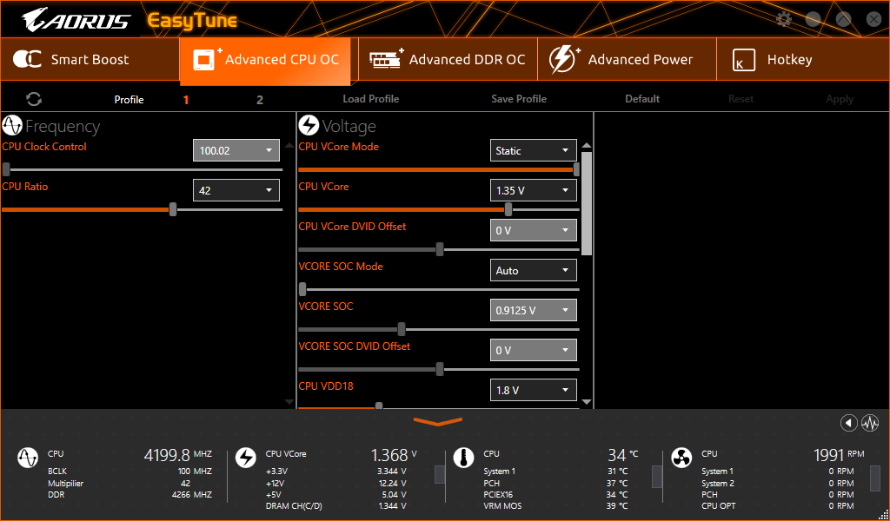Click Load Profile
Screen dimensions: 890x521
[370, 99]
